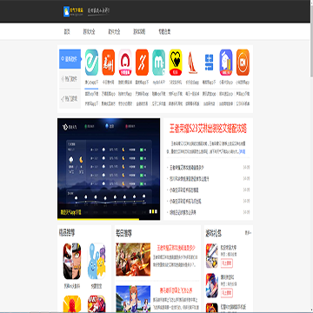Open the red game icon at the bottom of 精品推荐
Image resolution: width=313 pixels, height=313 pixels.
[97, 304]
